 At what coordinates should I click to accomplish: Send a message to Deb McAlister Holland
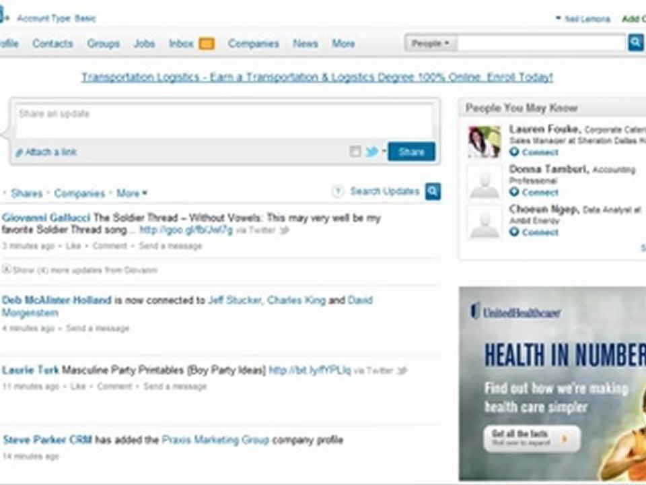[98, 328]
